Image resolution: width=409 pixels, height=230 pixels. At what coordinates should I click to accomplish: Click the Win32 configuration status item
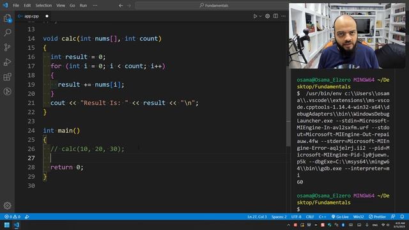tap(359, 217)
